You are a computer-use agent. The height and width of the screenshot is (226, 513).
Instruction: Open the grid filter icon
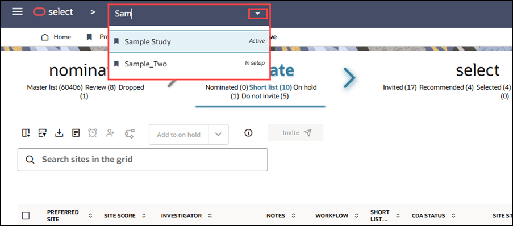tap(42, 133)
